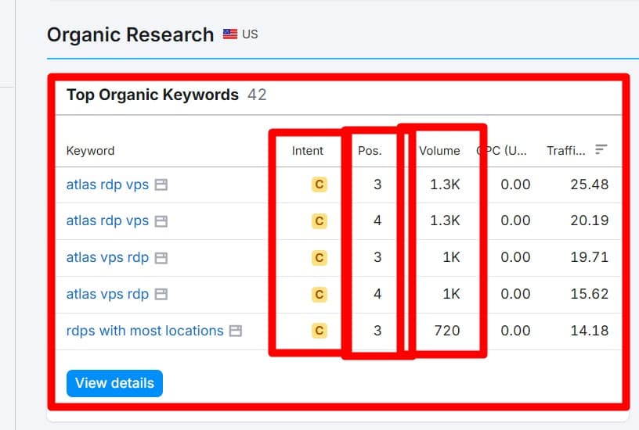Click position 4 in the 15.62 traffic row
Screen dimensions: 639x430
pos(377,294)
